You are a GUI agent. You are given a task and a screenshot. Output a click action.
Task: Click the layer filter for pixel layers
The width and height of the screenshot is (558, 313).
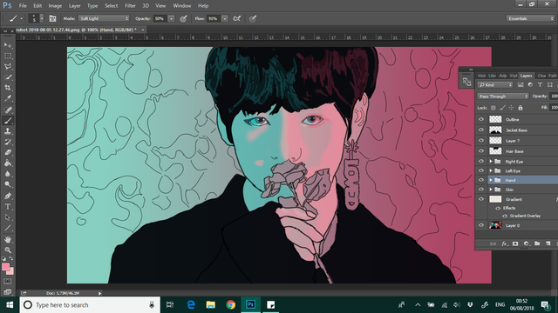pyautogui.click(x=521, y=85)
